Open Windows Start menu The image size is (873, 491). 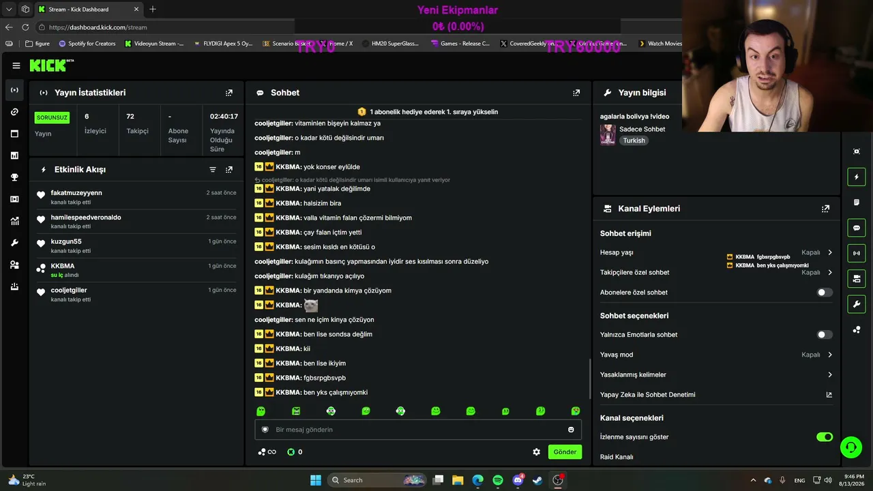pyautogui.click(x=316, y=480)
